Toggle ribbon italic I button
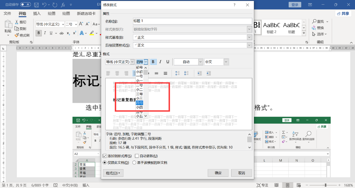355x188 pixels. coord(45,33)
